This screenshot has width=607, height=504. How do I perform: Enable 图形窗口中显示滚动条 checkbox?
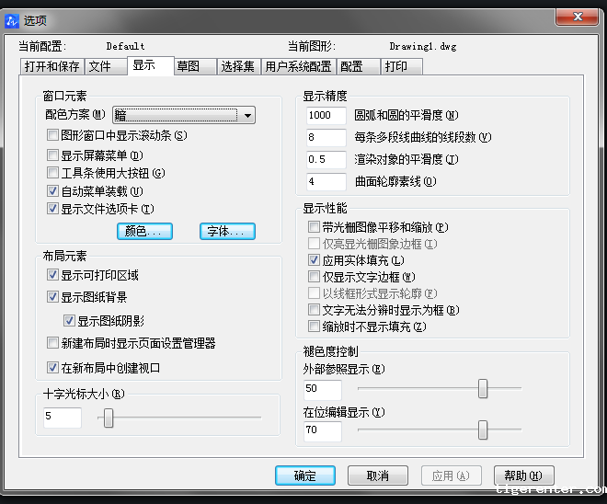click(53, 135)
